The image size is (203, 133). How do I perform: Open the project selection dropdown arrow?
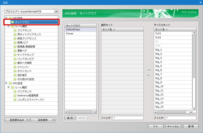pos(56,12)
